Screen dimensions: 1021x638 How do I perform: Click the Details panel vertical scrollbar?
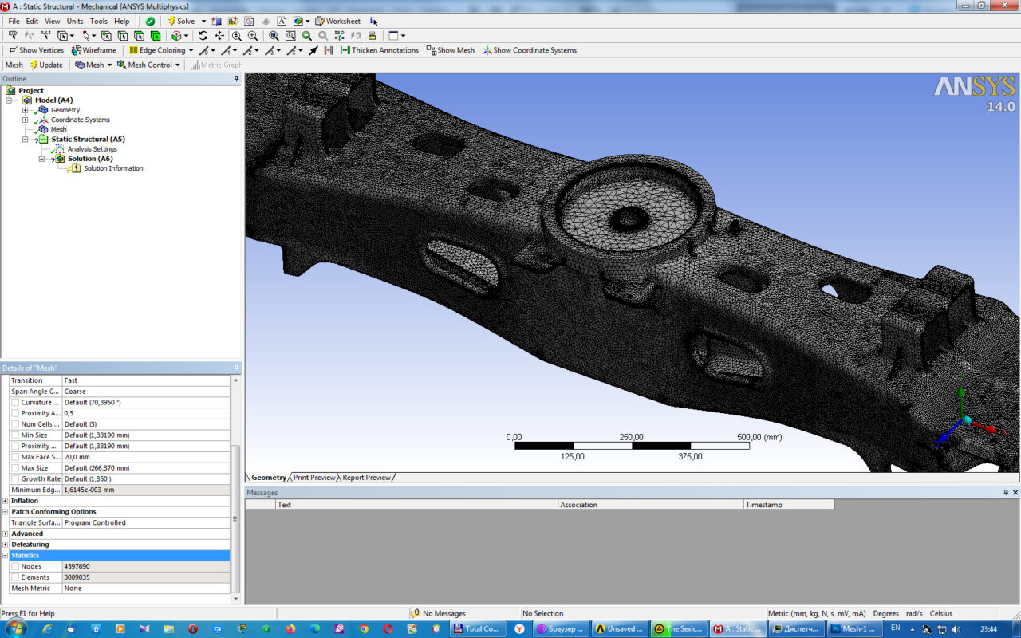235,518
